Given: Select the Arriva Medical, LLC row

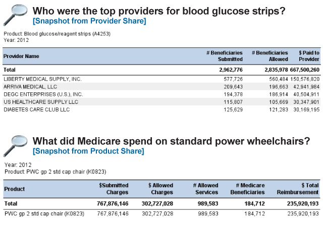Looking at the screenshot, I should 161,87.
